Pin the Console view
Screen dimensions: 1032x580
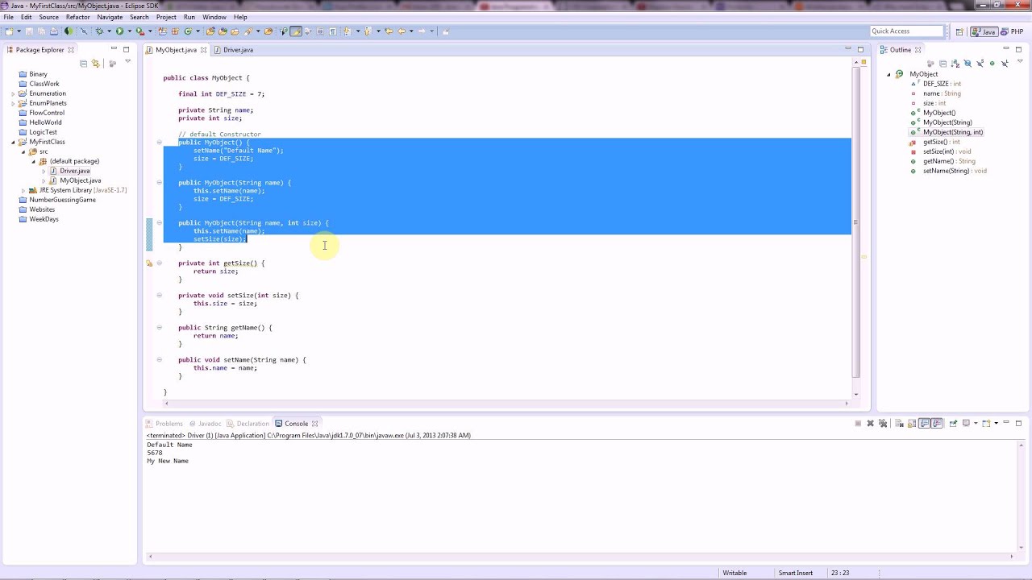coord(953,424)
